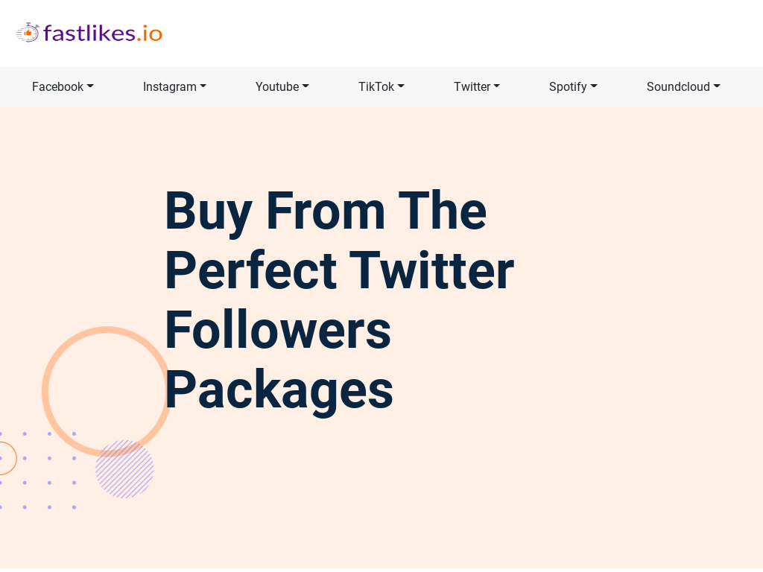The height and width of the screenshot is (572, 763).
Task: Click the dropdown caret next to TikTok
Action: pos(401,86)
